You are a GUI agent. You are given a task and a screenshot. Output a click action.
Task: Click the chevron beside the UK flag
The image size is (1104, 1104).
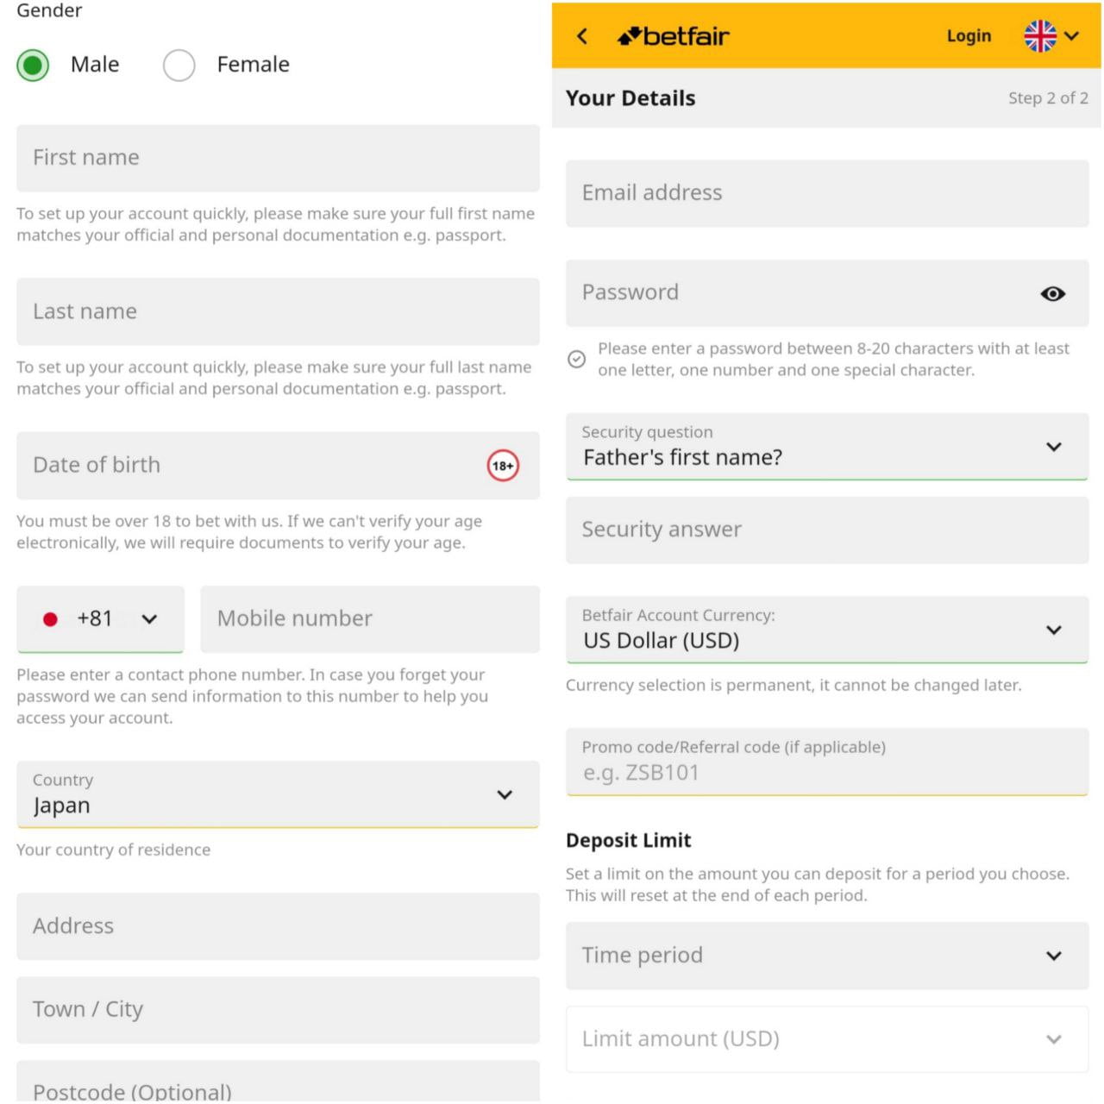[1071, 36]
